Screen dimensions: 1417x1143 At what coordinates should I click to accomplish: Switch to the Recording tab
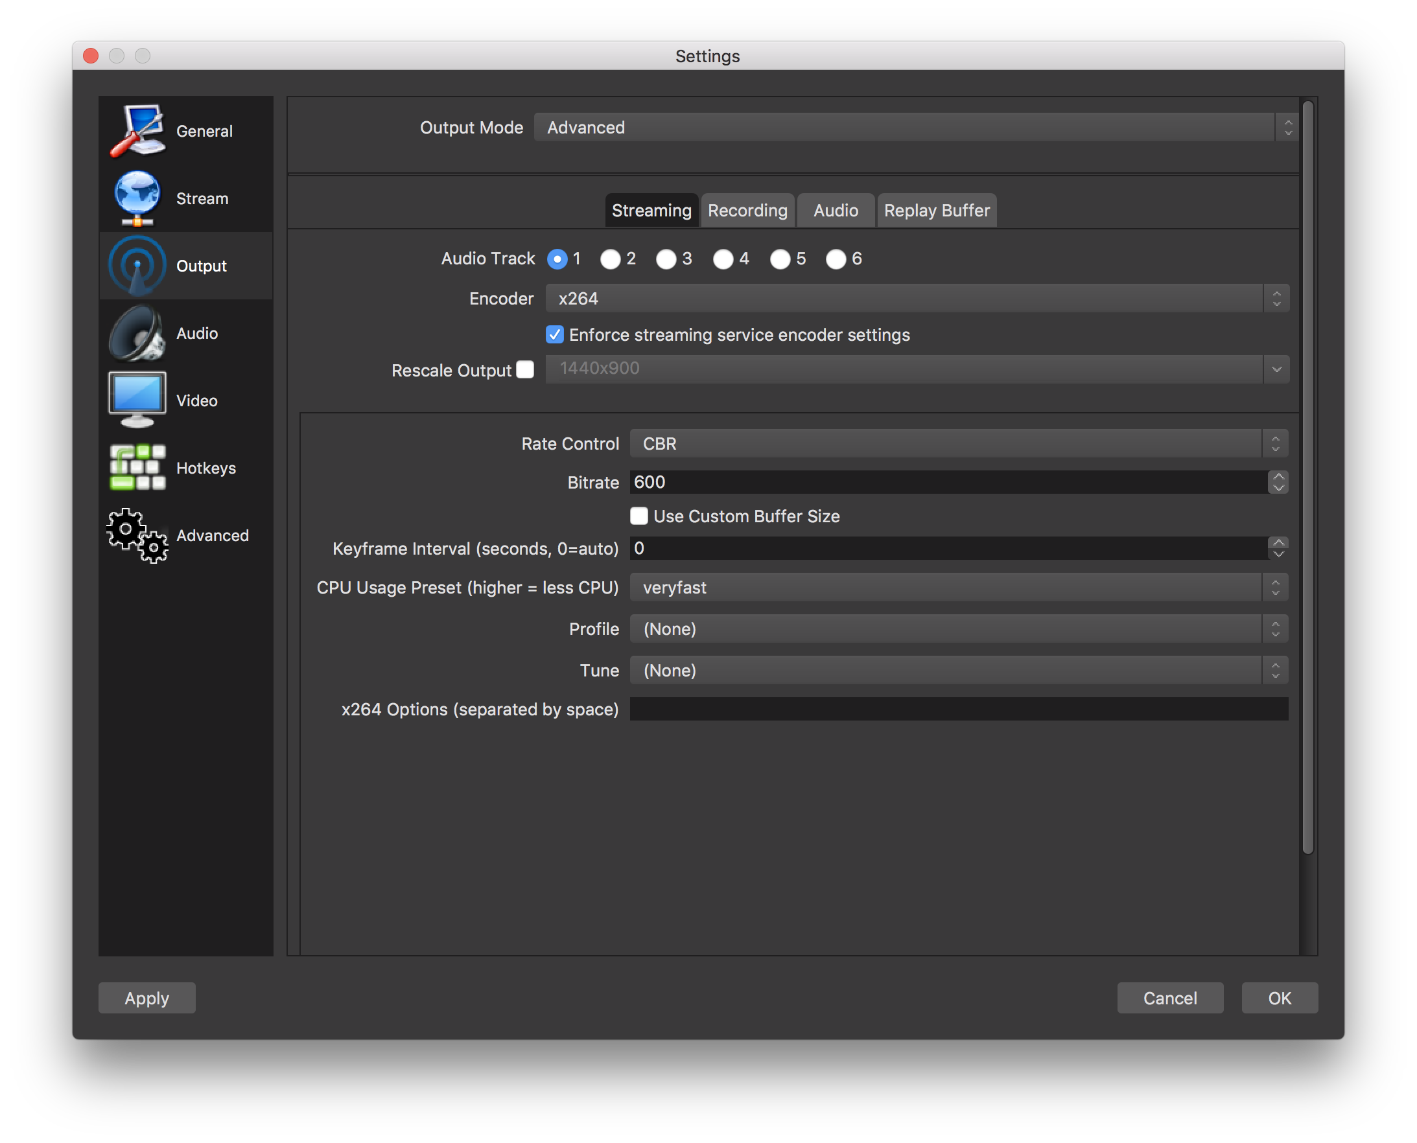pos(747,210)
